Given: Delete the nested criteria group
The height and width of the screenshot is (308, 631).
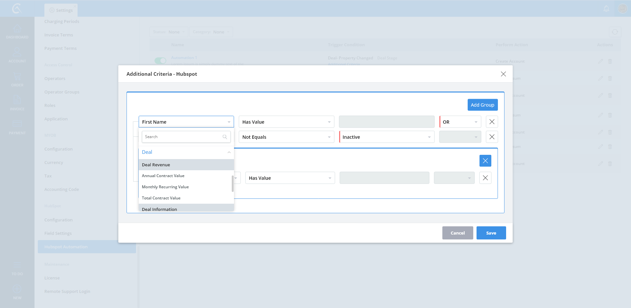Looking at the screenshot, I should tap(485, 161).
